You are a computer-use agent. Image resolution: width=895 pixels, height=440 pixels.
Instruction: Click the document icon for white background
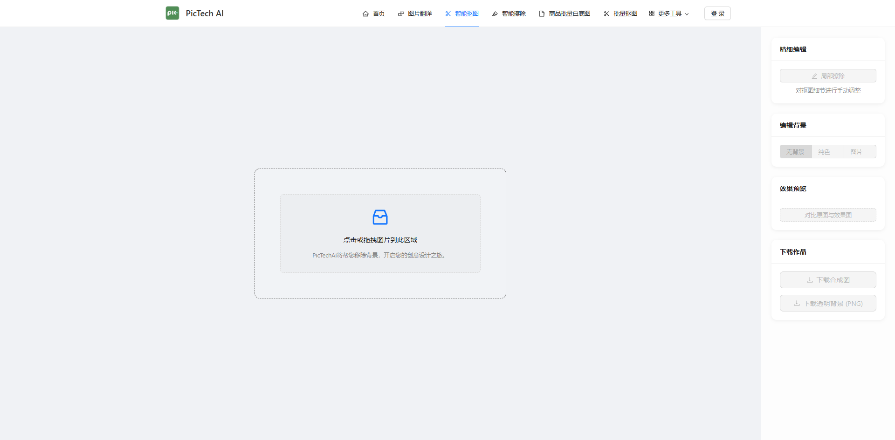click(x=542, y=14)
